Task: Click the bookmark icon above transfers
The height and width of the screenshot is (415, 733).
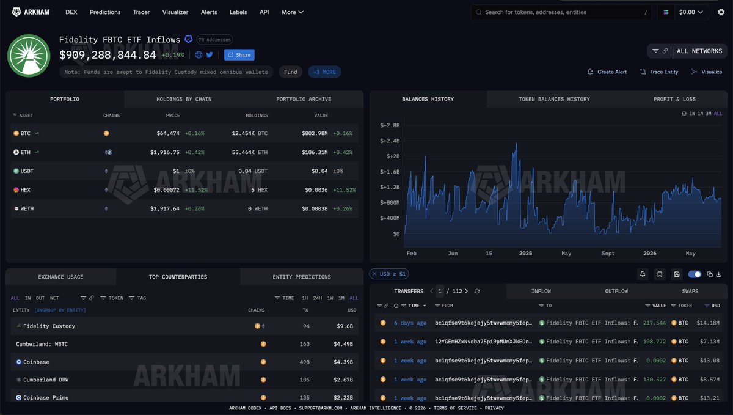Action: (x=660, y=274)
